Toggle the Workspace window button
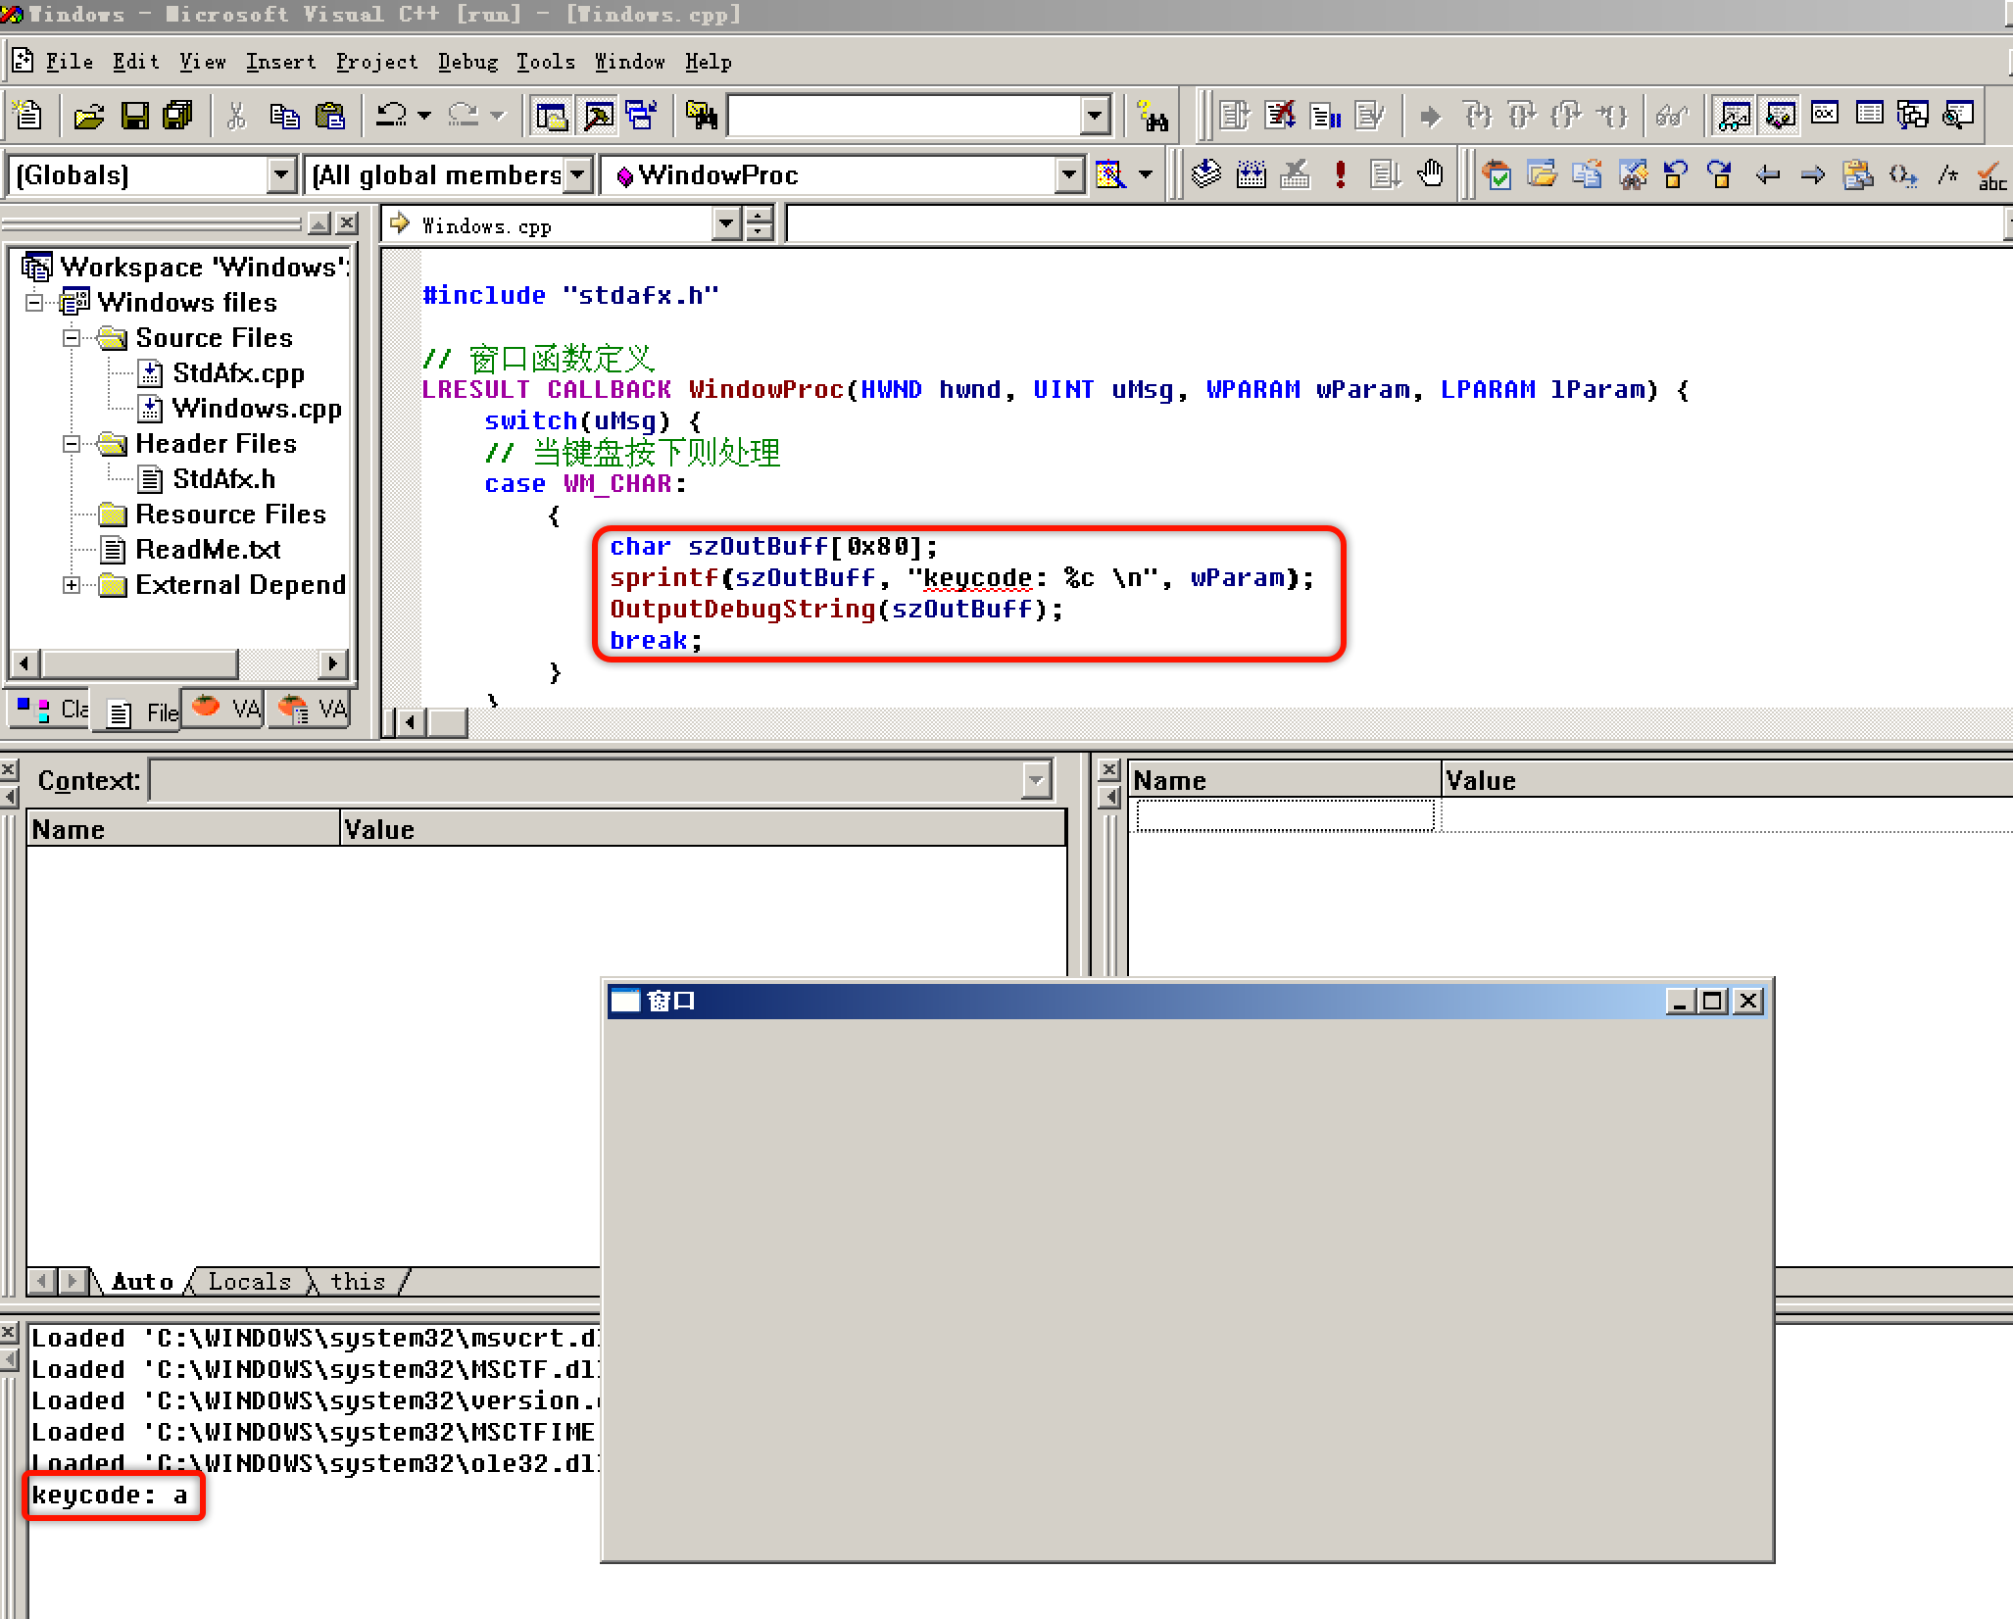Screen dimensions: 2013x1619 [552, 117]
